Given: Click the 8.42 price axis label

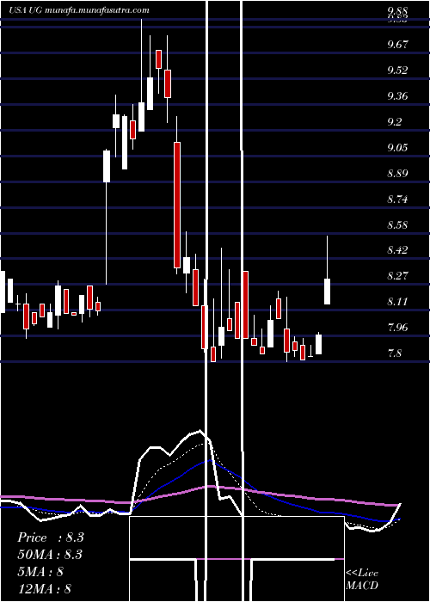Looking at the screenshot, I should pos(397,250).
